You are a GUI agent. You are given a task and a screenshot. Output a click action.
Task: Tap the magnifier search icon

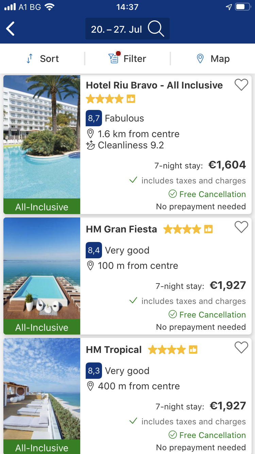(x=156, y=29)
